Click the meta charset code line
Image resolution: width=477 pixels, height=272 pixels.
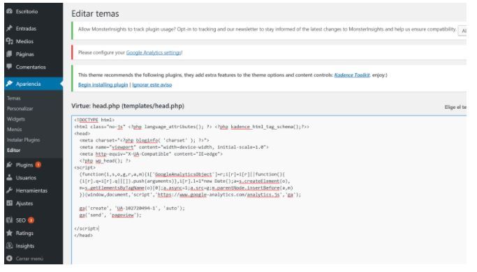(145, 140)
